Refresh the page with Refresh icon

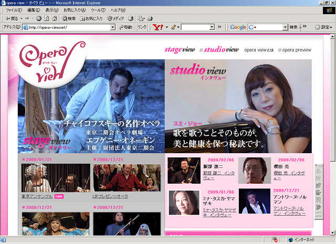pyautogui.click(x=46, y=19)
